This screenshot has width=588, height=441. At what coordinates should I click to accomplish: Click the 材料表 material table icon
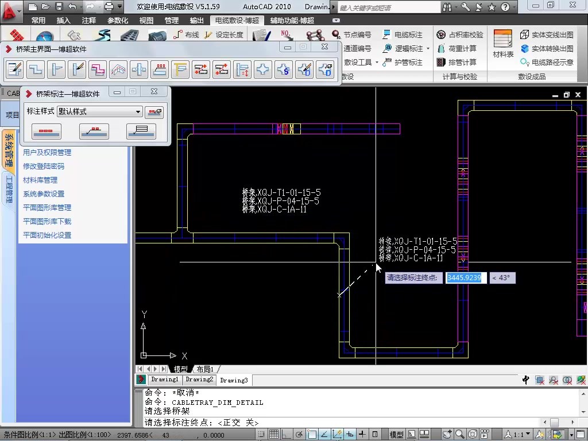click(x=503, y=44)
